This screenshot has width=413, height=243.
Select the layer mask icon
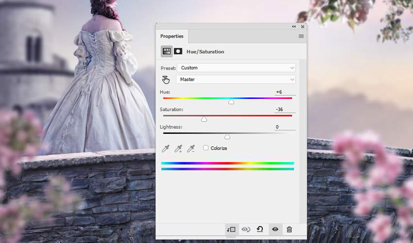[x=178, y=51]
